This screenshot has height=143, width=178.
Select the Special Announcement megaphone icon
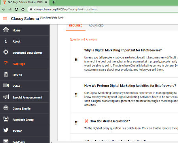tap(6, 97)
